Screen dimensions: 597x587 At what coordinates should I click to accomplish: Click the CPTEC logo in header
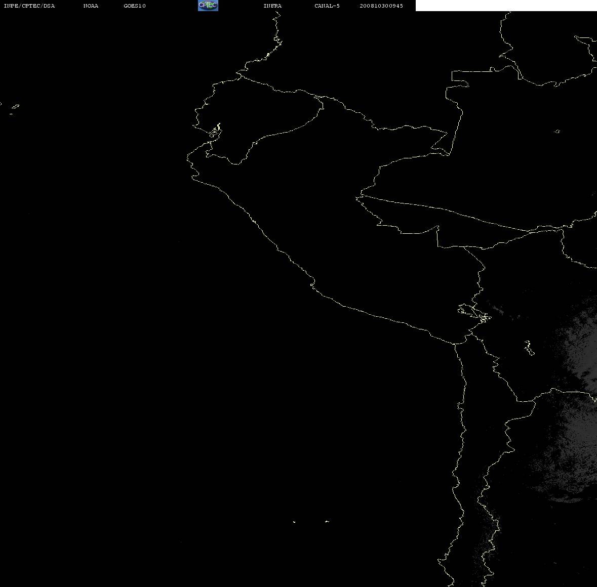pos(208,6)
